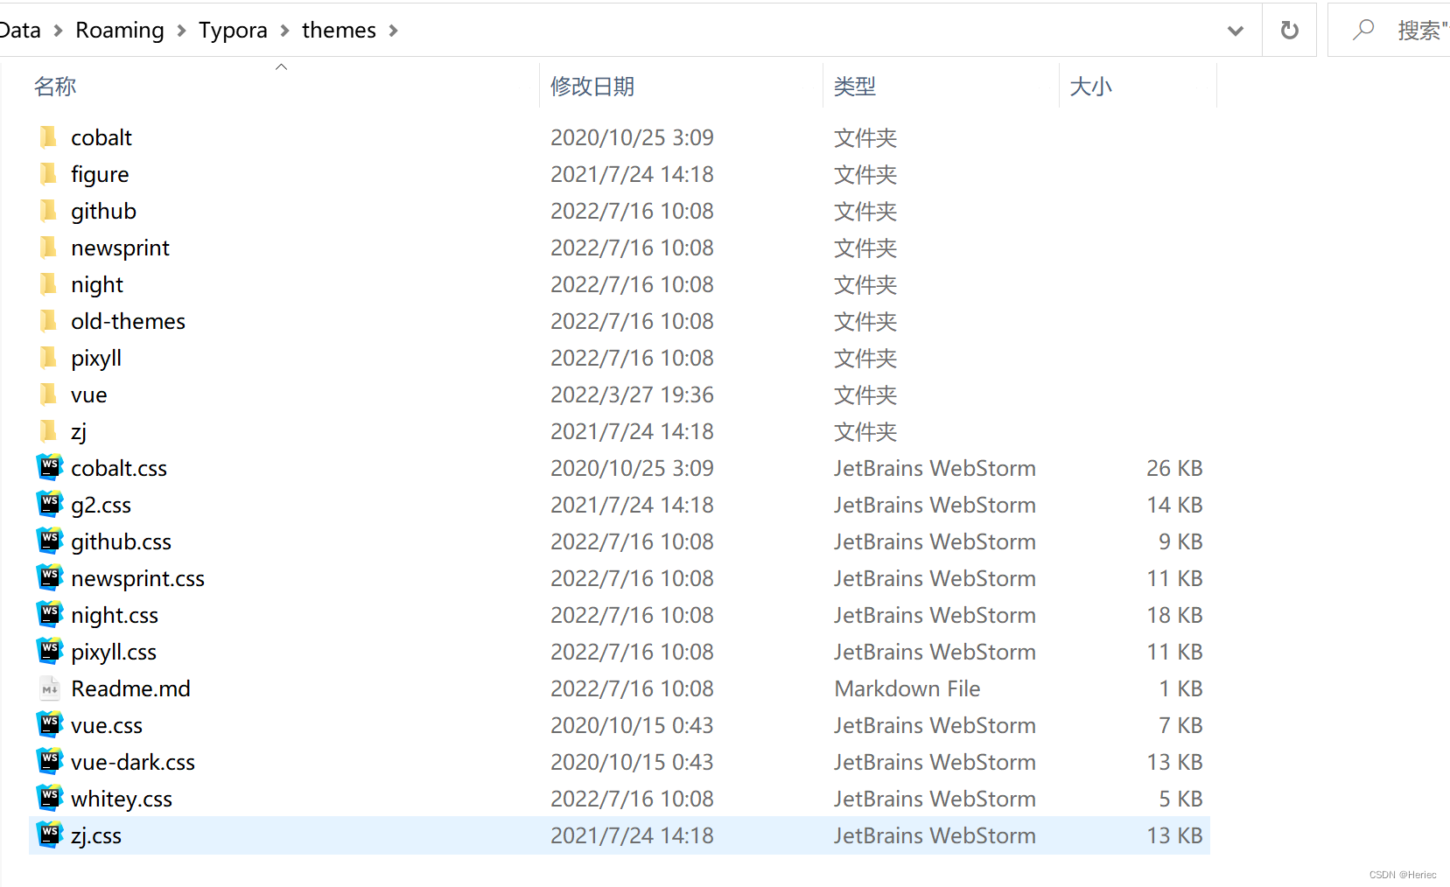This screenshot has height=887, width=1450.
Task: Expand the chevron after Roaming
Action: (181, 31)
